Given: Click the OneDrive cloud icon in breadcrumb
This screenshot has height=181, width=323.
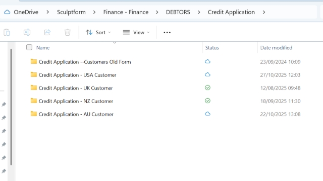Looking at the screenshot, I should click(7, 12).
